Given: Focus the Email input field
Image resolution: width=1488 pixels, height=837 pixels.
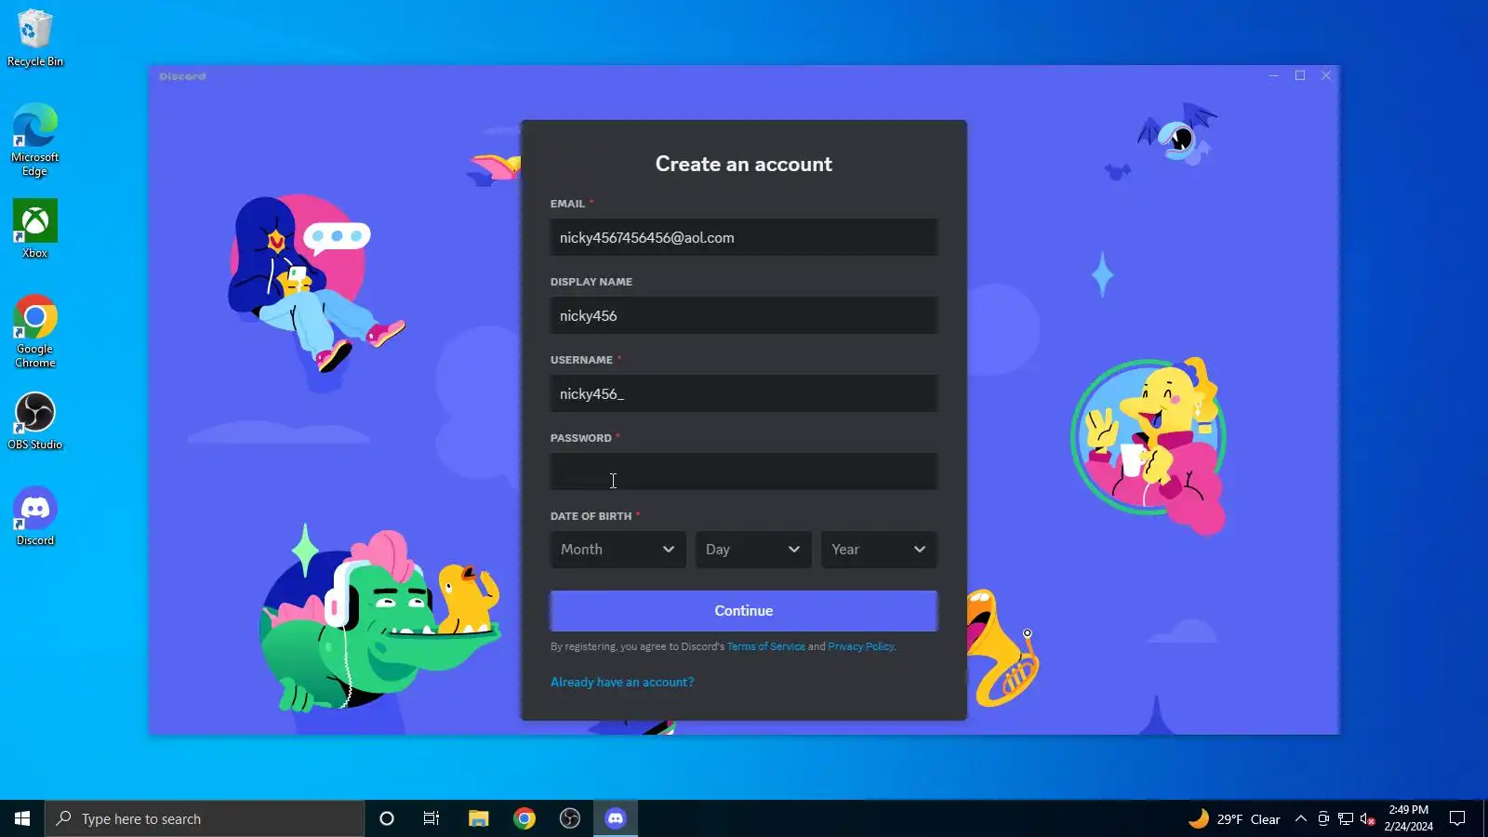Looking at the screenshot, I should (744, 237).
